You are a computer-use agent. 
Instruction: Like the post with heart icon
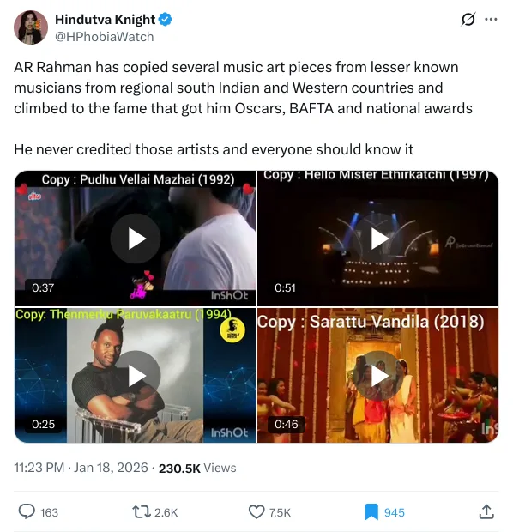pyautogui.click(x=256, y=511)
